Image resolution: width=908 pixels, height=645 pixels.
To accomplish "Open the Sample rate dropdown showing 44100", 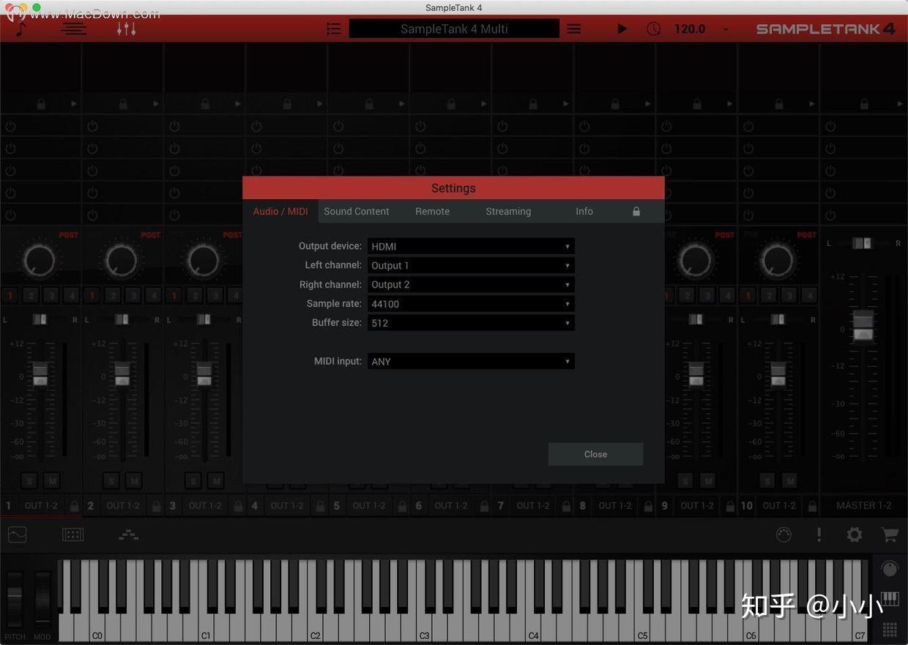I will (x=471, y=303).
